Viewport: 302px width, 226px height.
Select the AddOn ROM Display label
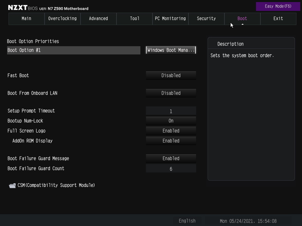[x=32, y=141]
